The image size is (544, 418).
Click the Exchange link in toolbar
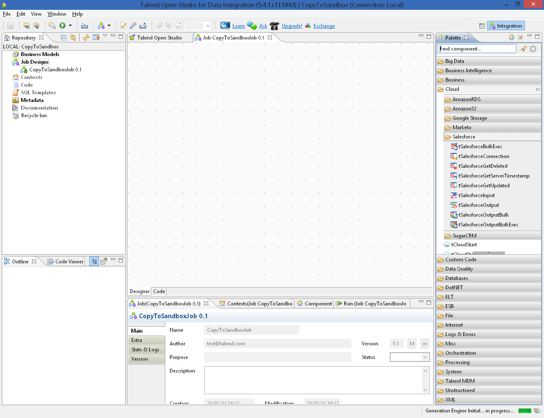click(x=324, y=26)
